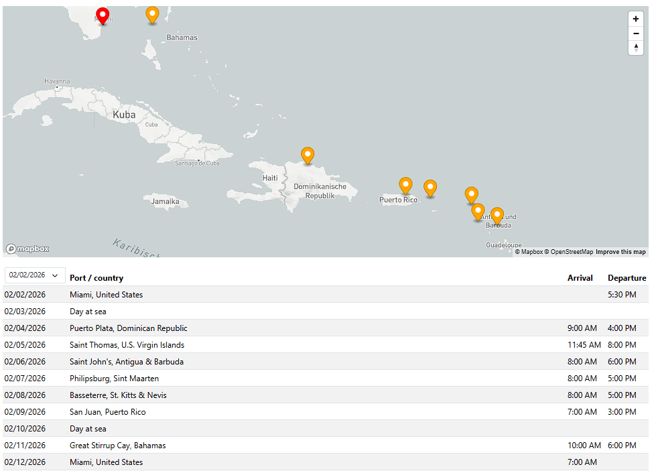
Task: Reset map bearing with compass button
Action: 635,48
